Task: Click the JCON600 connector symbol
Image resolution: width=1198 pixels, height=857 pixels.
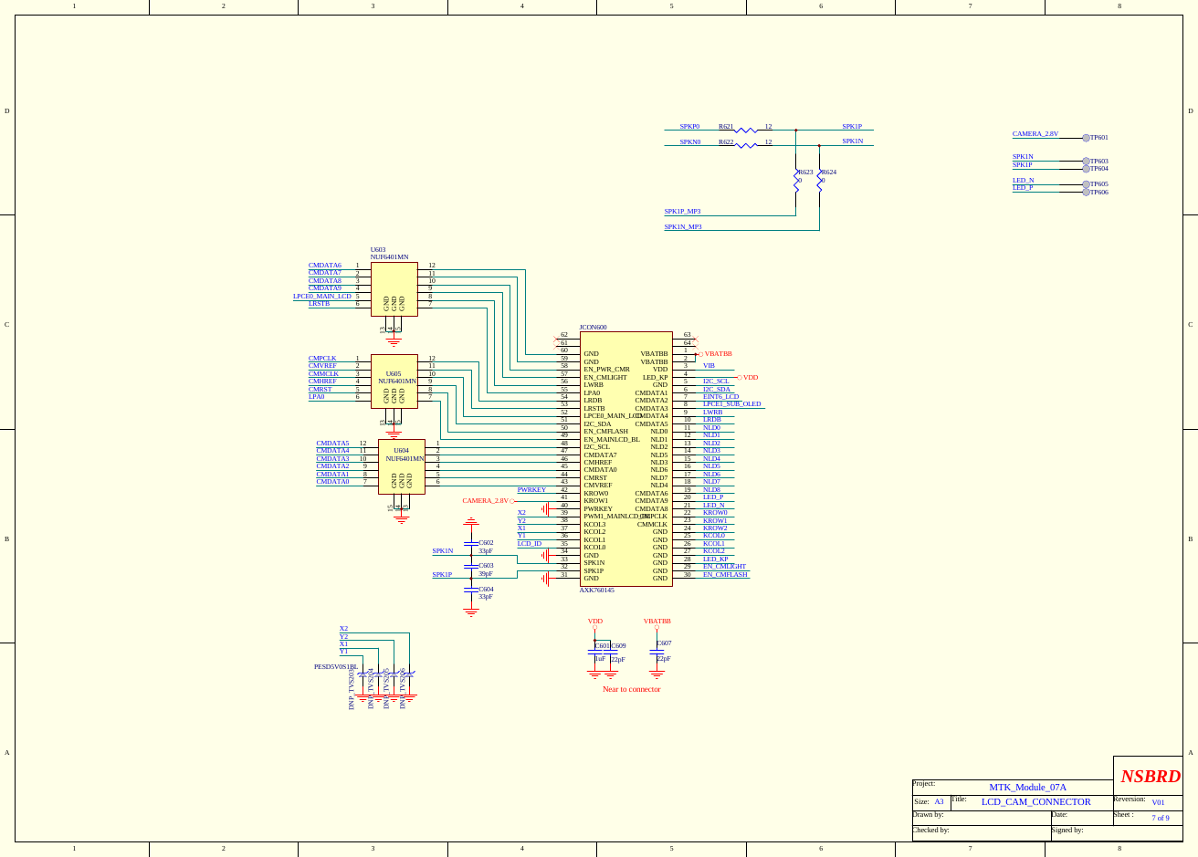Action: click(x=625, y=456)
